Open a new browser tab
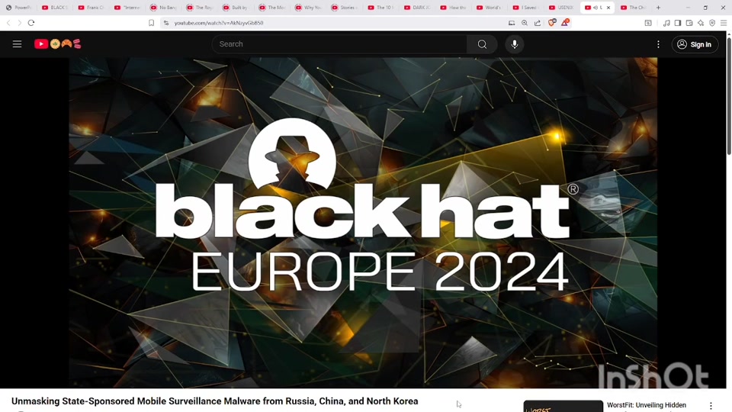732x412 pixels. [658, 8]
